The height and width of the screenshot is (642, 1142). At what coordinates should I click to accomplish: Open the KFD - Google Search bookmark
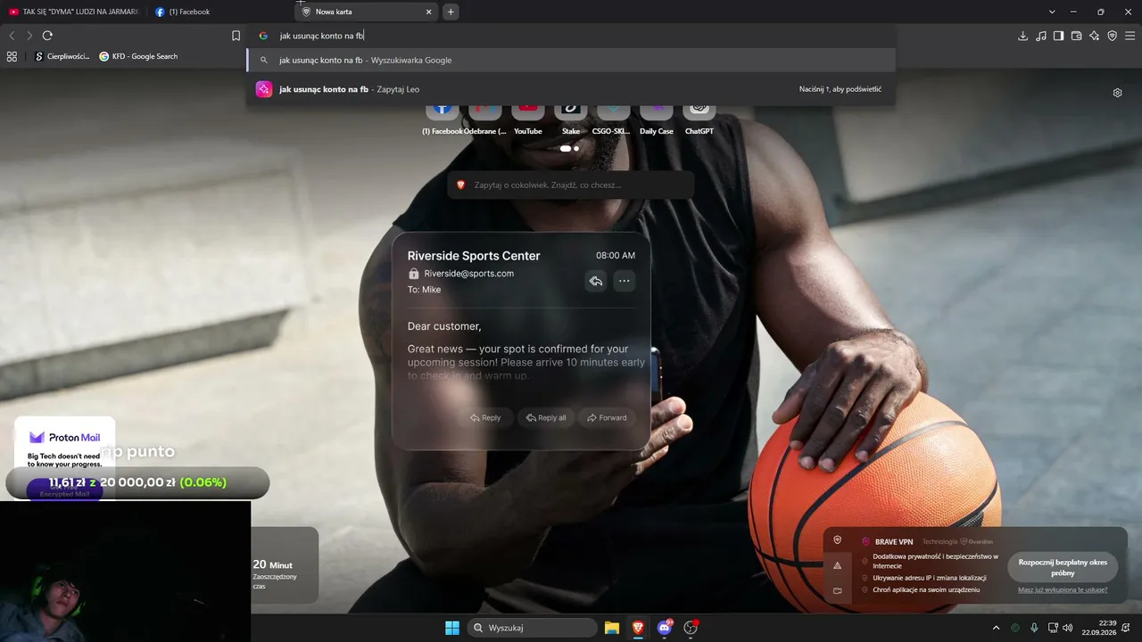tap(138, 56)
